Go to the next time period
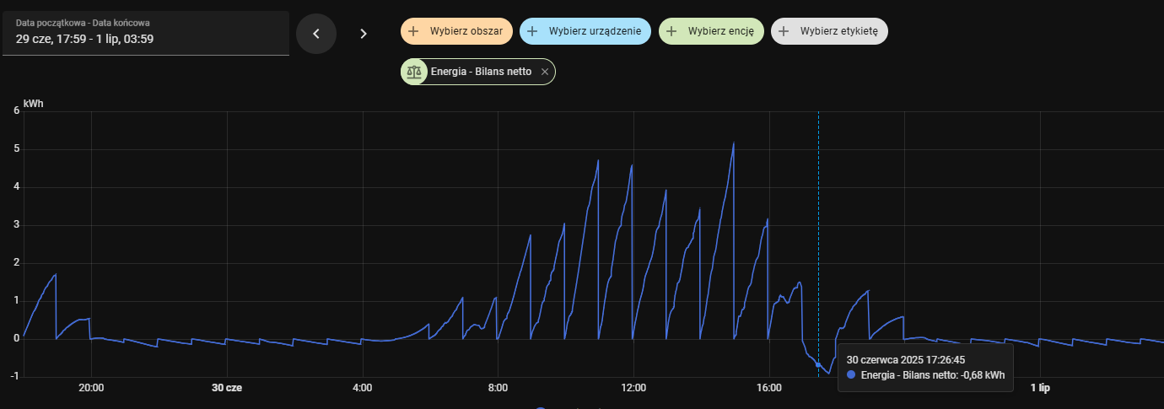 pyautogui.click(x=364, y=34)
